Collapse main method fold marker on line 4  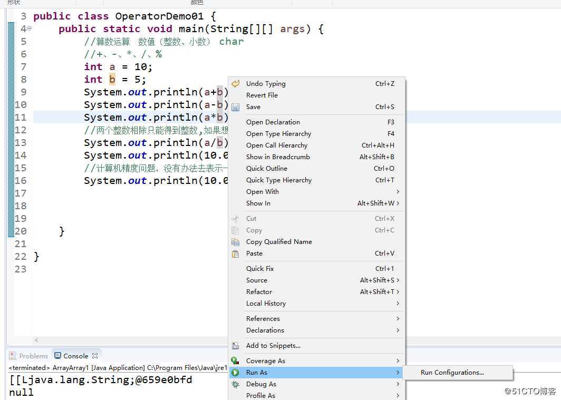coord(30,28)
